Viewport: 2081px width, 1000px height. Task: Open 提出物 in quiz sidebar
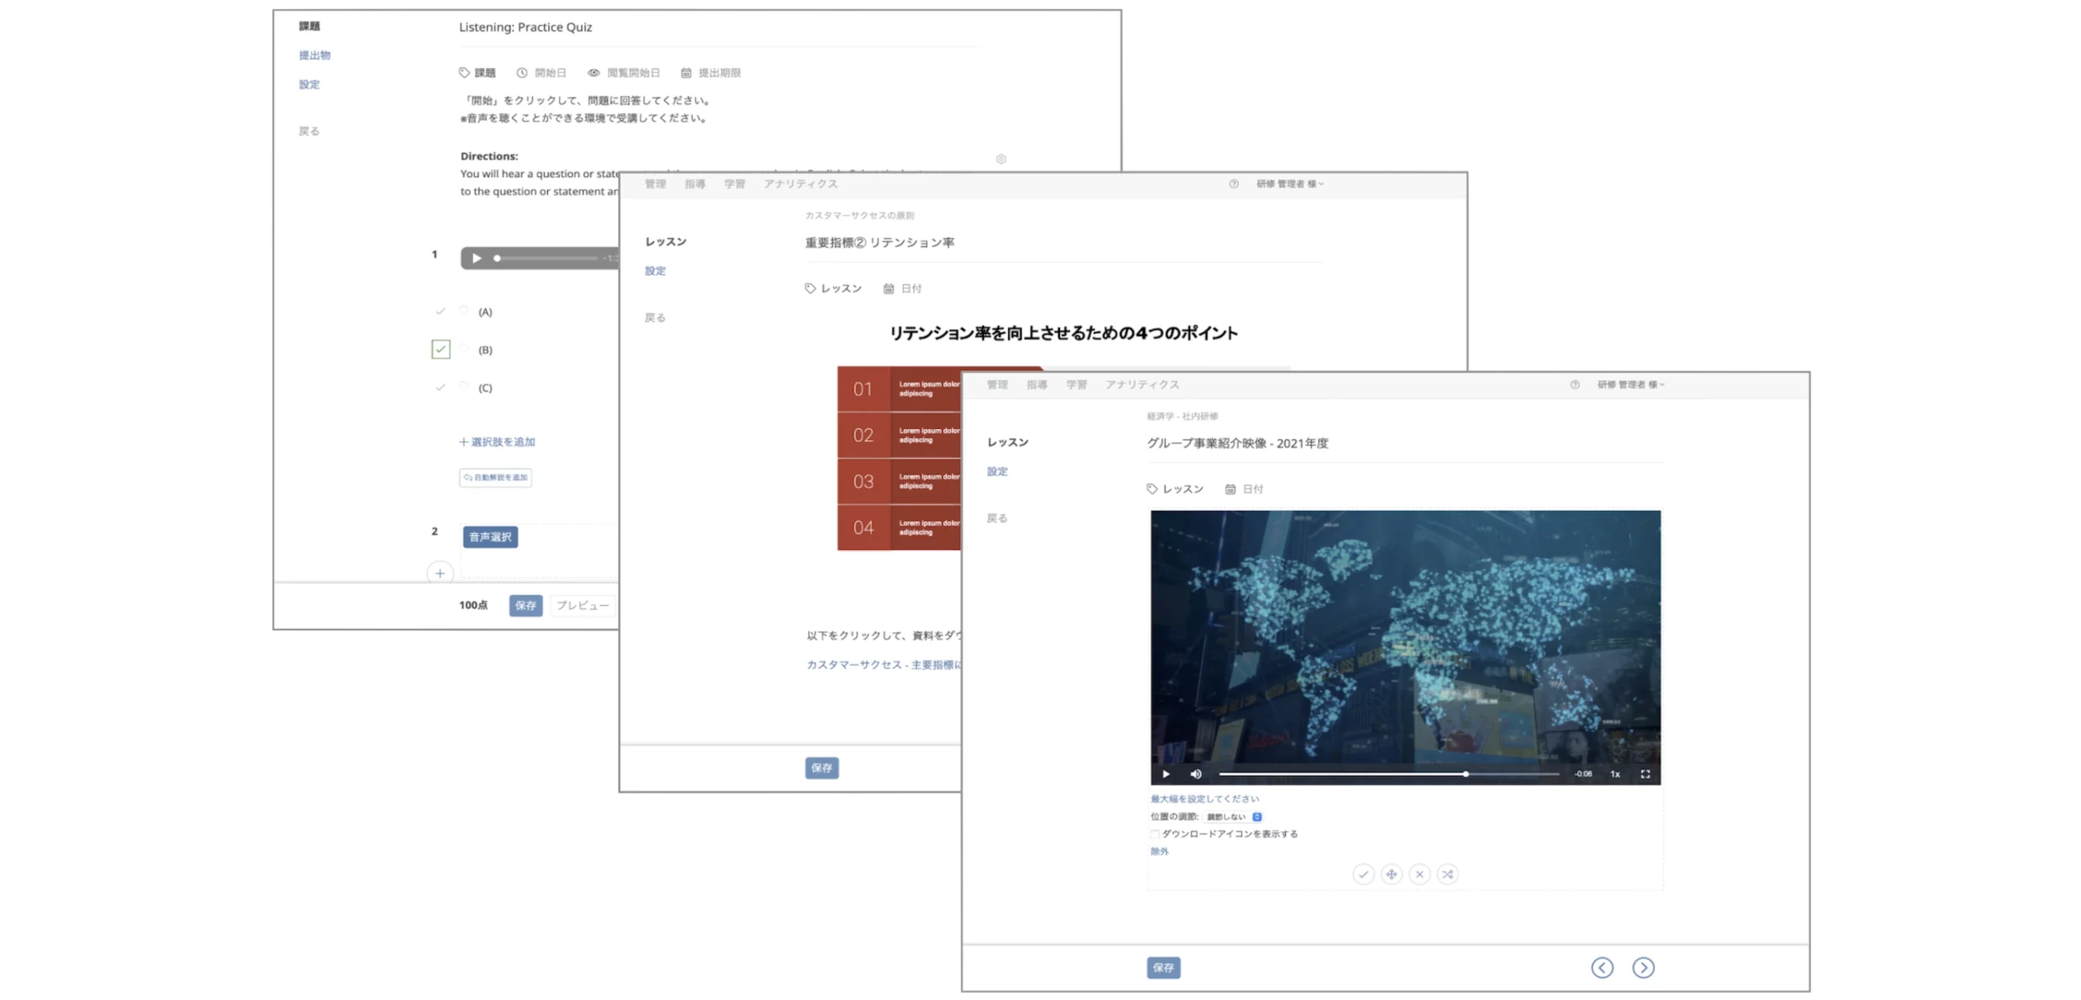click(314, 55)
